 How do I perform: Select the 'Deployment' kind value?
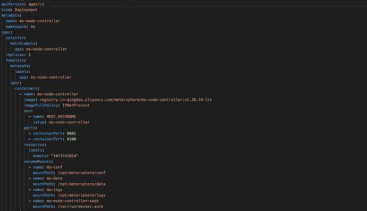26,10
